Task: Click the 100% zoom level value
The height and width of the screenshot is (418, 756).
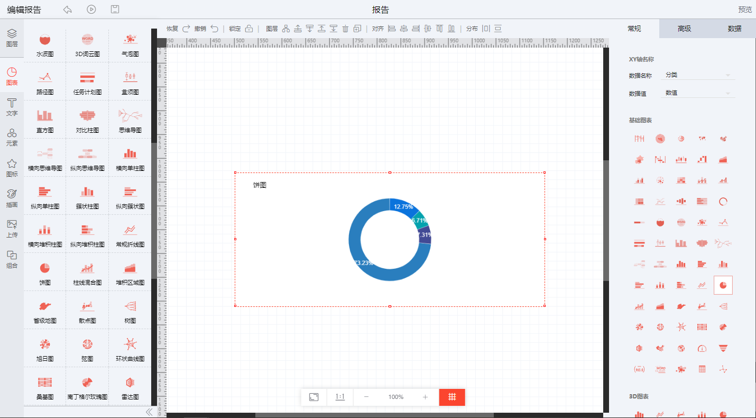Action: [396, 397]
